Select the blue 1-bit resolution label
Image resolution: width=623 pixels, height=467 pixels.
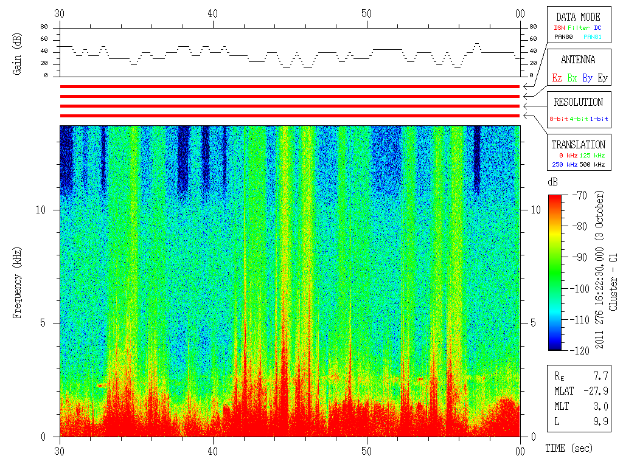599,119
